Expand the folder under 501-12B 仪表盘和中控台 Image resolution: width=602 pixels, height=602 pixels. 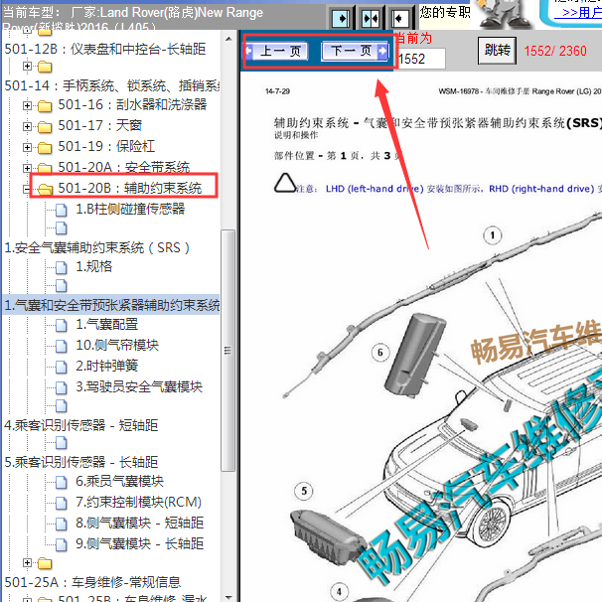tap(27, 66)
